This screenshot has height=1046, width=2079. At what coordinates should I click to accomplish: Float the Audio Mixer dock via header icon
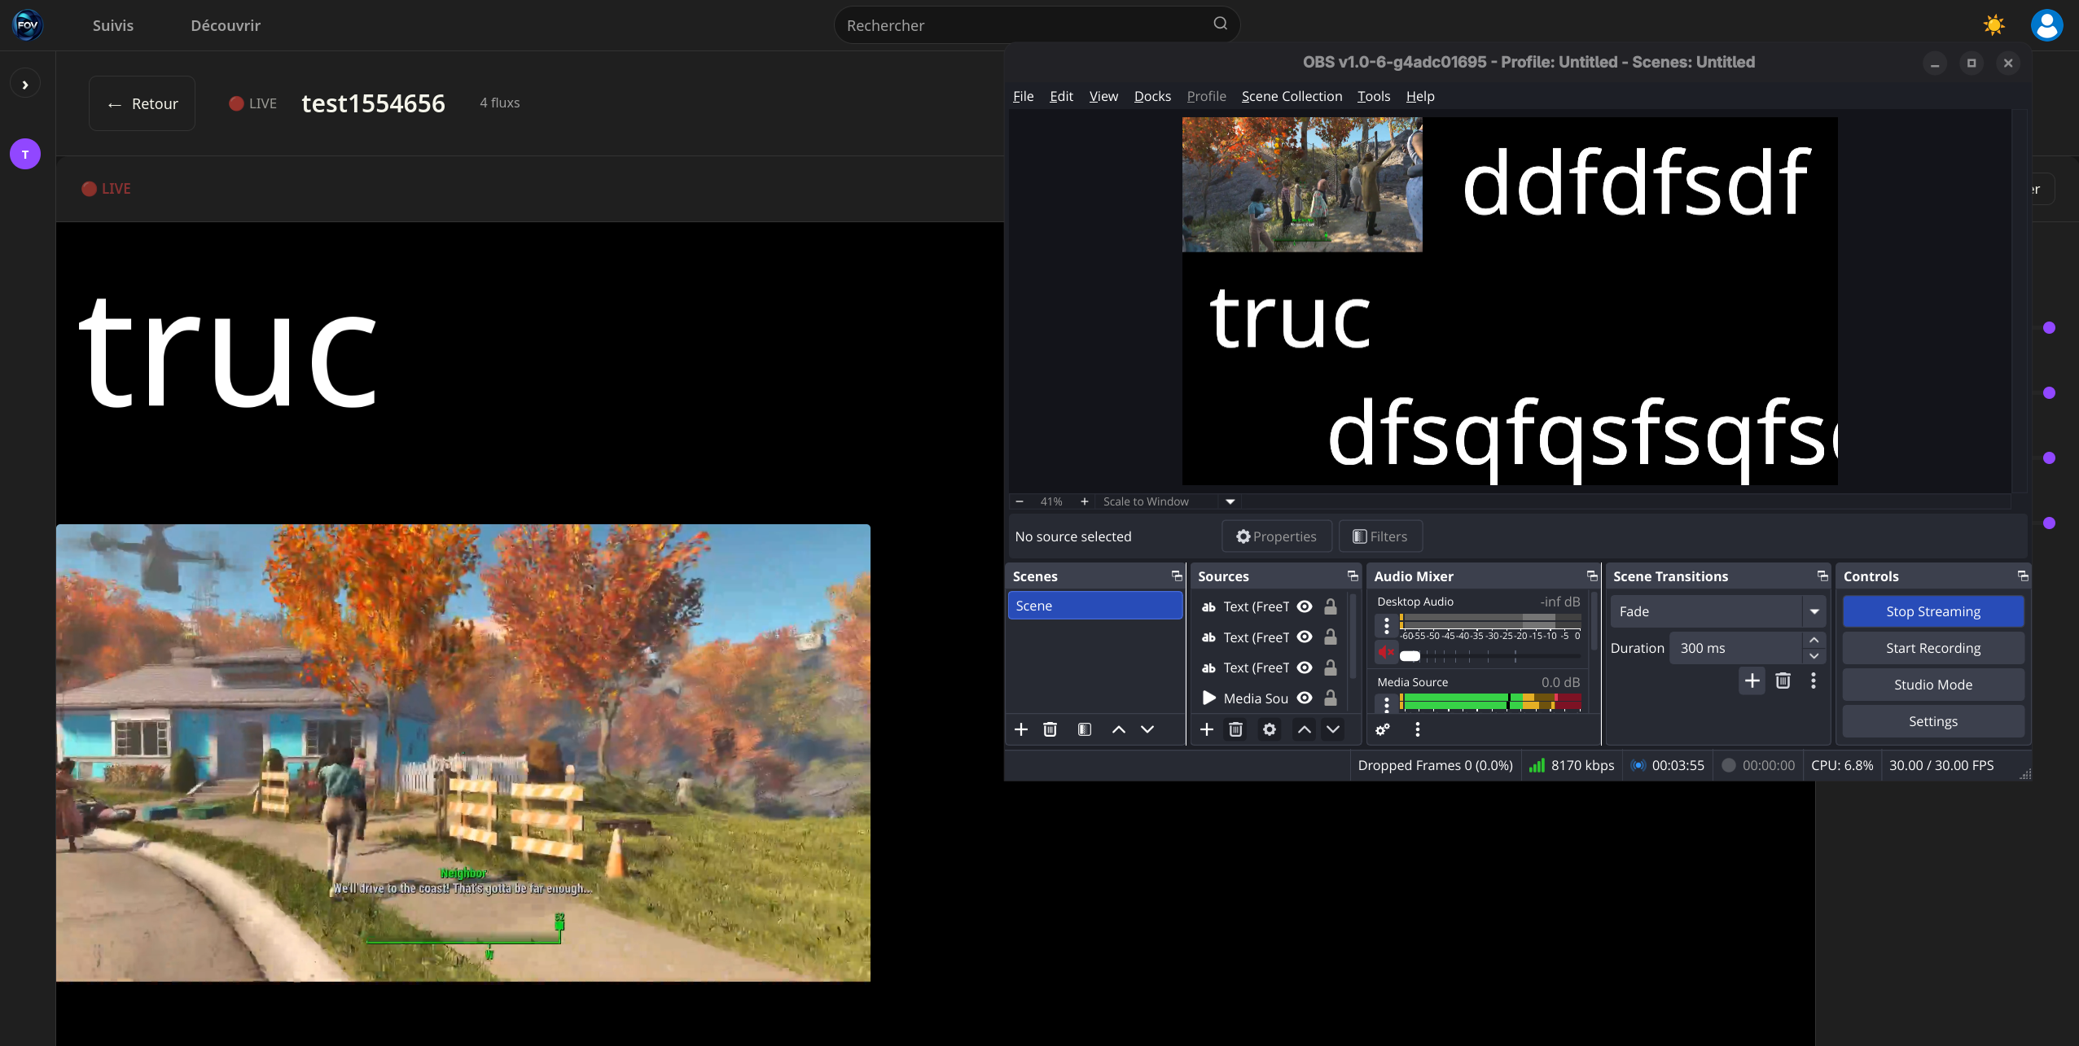[1592, 576]
